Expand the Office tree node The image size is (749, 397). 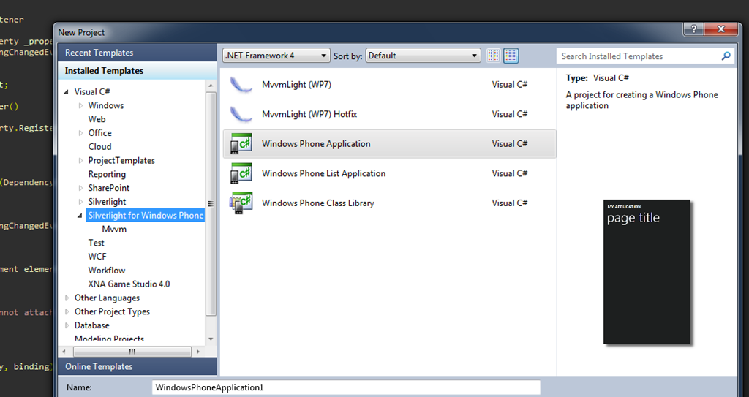[x=80, y=133]
